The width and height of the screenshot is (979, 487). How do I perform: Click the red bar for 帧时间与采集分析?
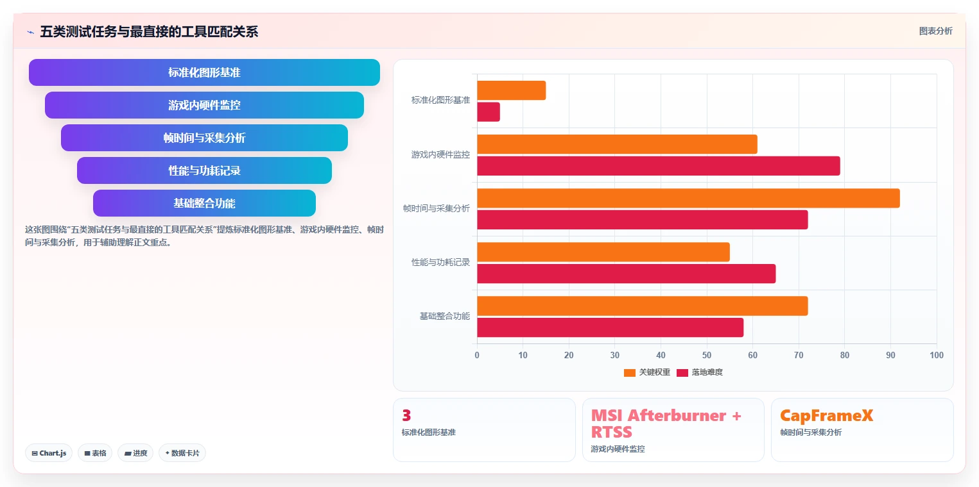pyautogui.click(x=643, y=220)
